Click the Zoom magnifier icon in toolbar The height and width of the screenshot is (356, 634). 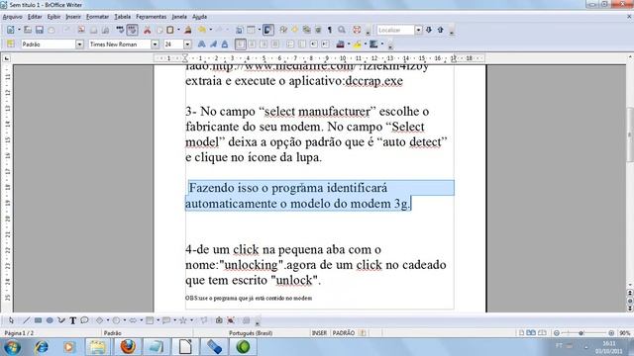click(342, 30)
